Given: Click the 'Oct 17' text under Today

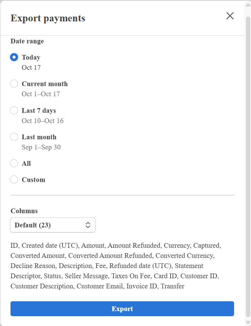Looking at the screenshot, I should pos(31,67).
